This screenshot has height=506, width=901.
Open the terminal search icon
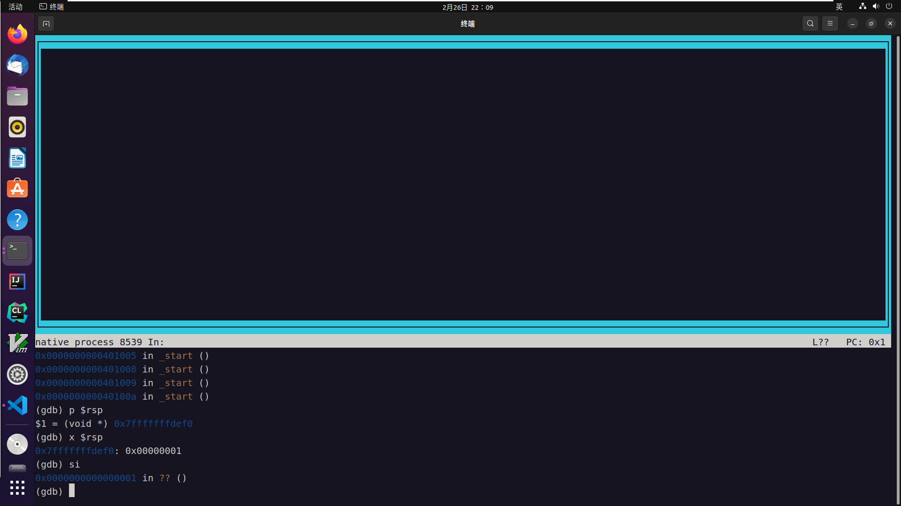(810, 23)
